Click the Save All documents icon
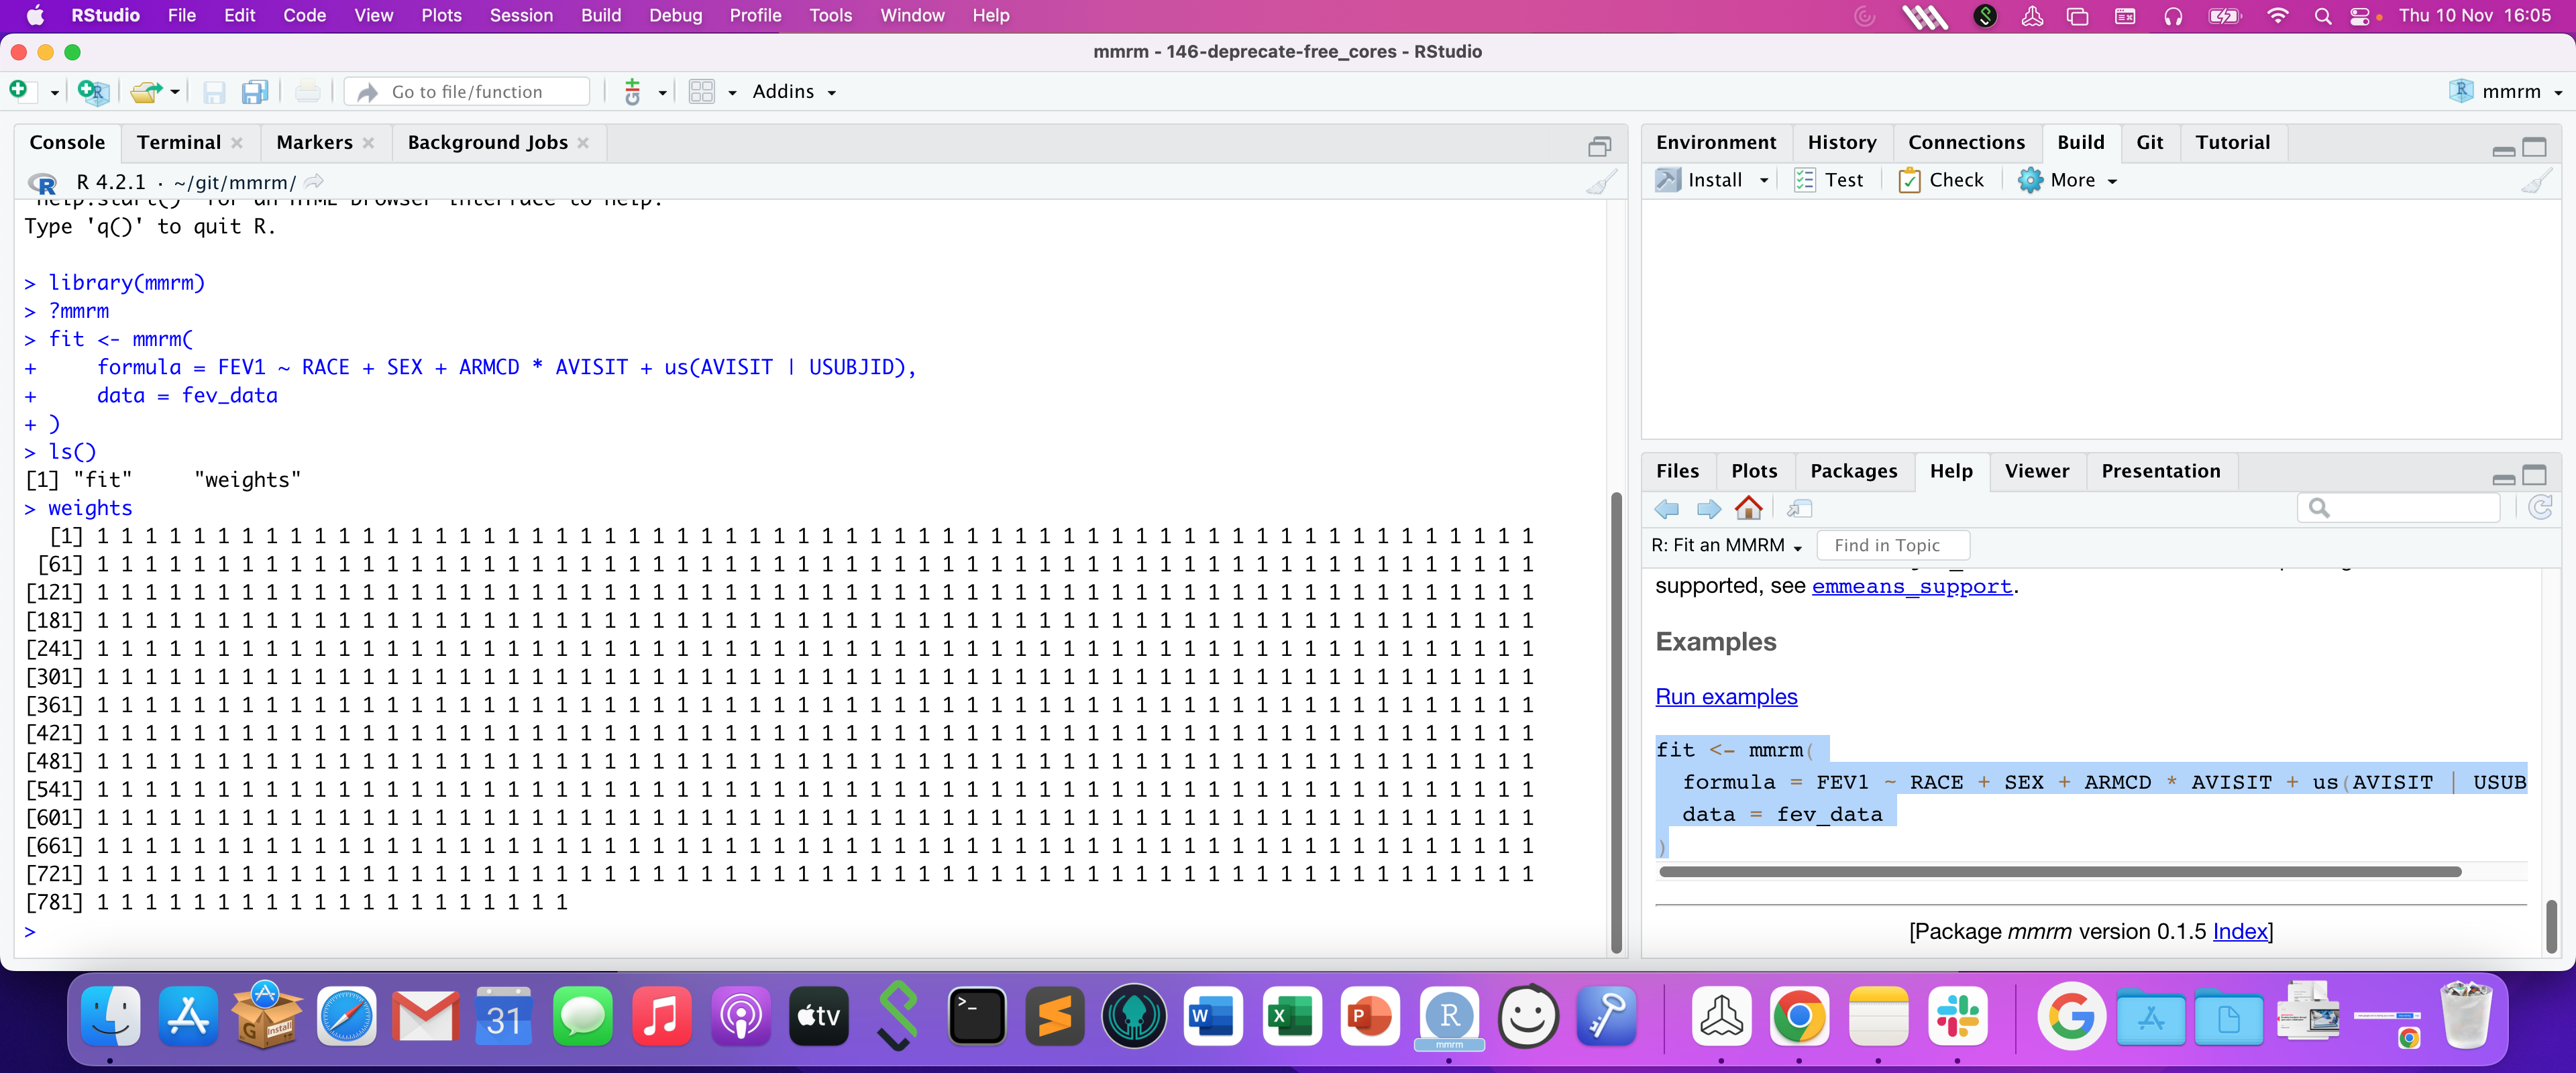2576x1073 pixels. pos(255,91)
